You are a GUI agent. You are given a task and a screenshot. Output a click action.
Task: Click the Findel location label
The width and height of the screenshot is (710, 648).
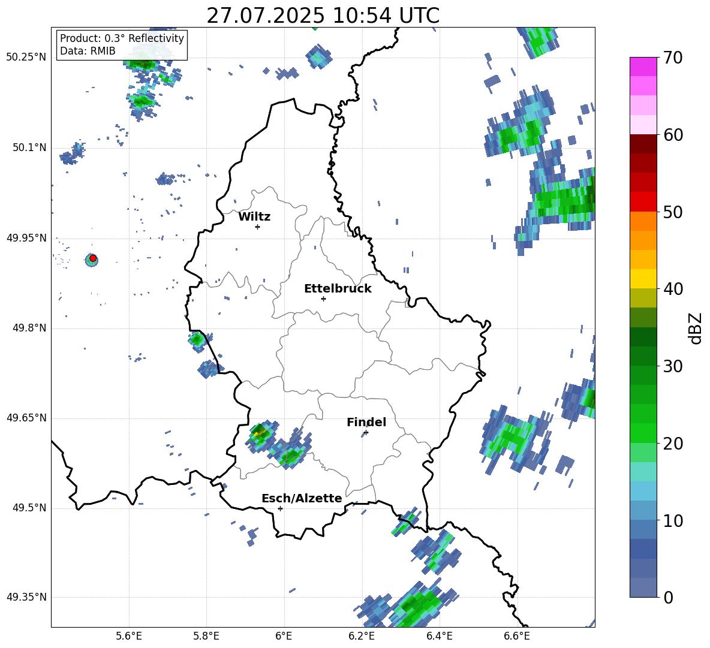(366, 422)
